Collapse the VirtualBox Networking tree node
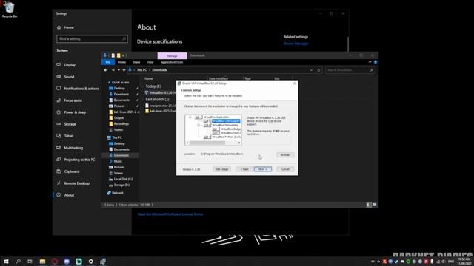This screenshot has height=266, width=474. 198,125
